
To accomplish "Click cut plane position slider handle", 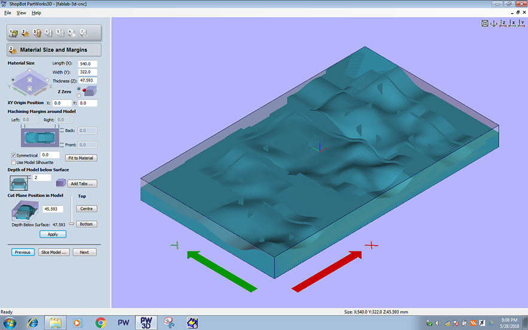I will pos(71,223).
